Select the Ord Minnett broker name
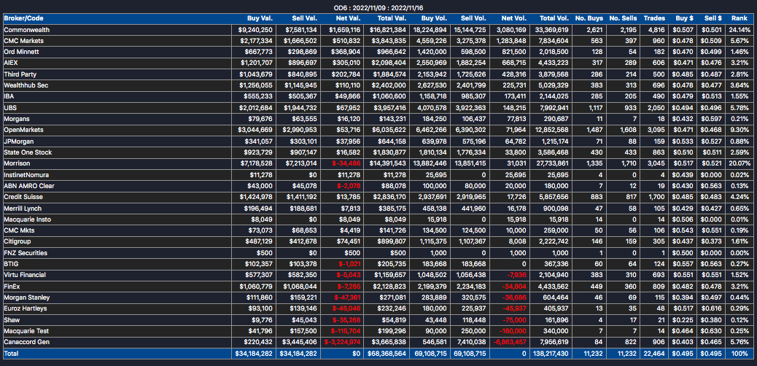The image size is (757, 366). (21, 52)
